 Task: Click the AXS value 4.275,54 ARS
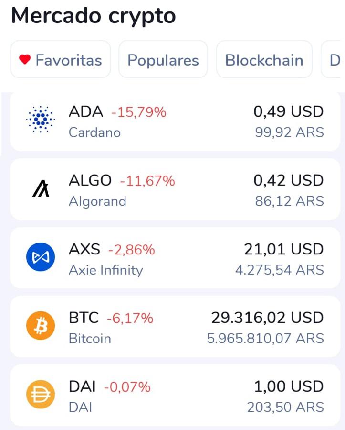pos(280,270)
